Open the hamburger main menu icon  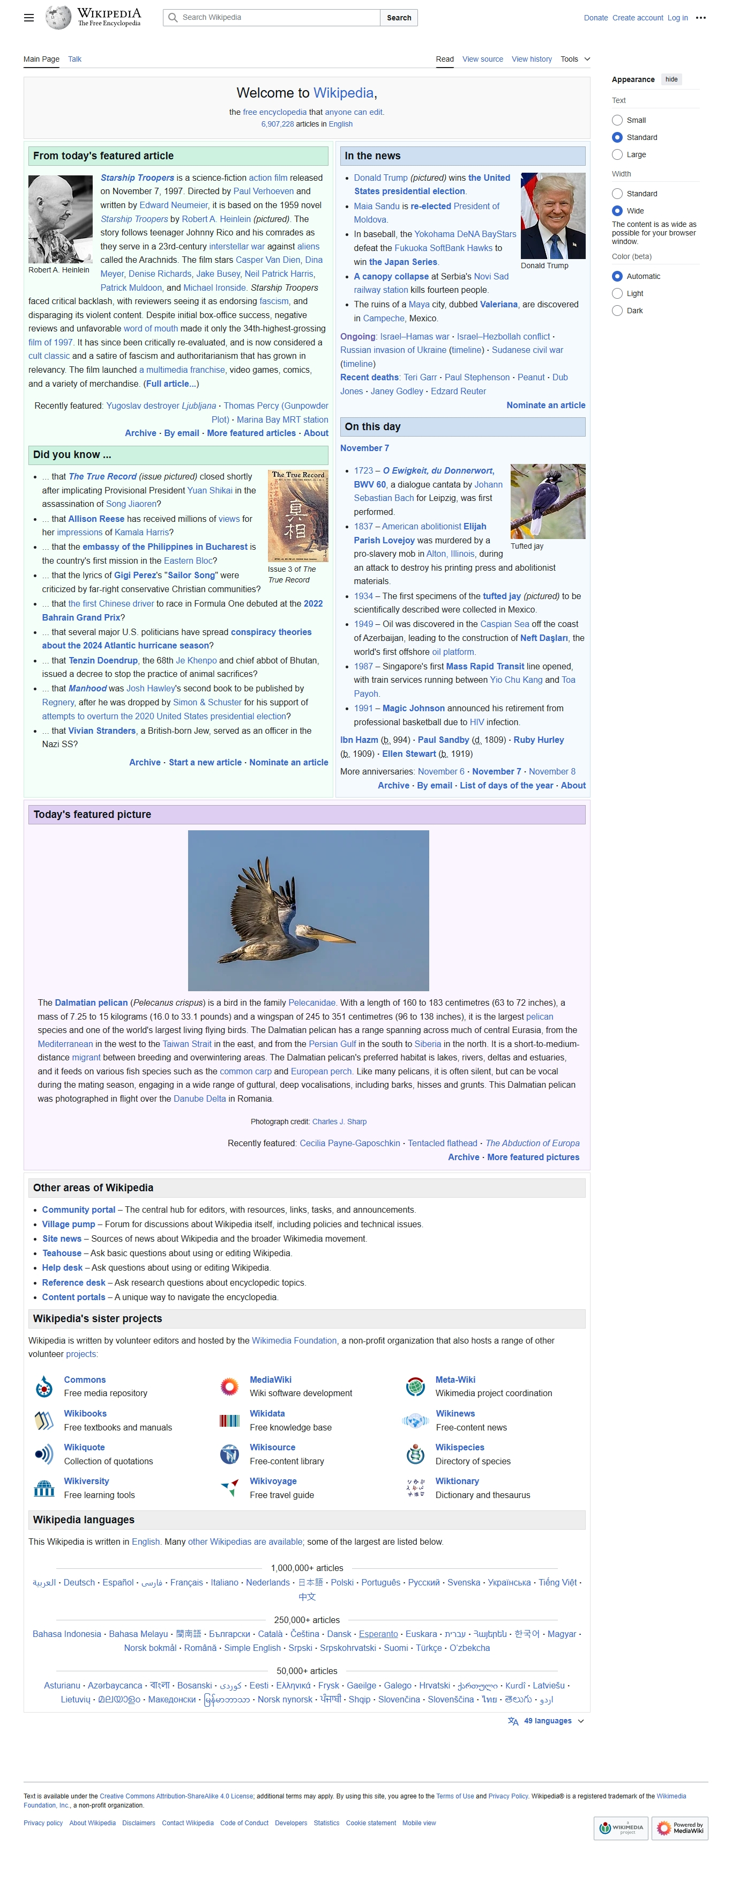(28, 18)
